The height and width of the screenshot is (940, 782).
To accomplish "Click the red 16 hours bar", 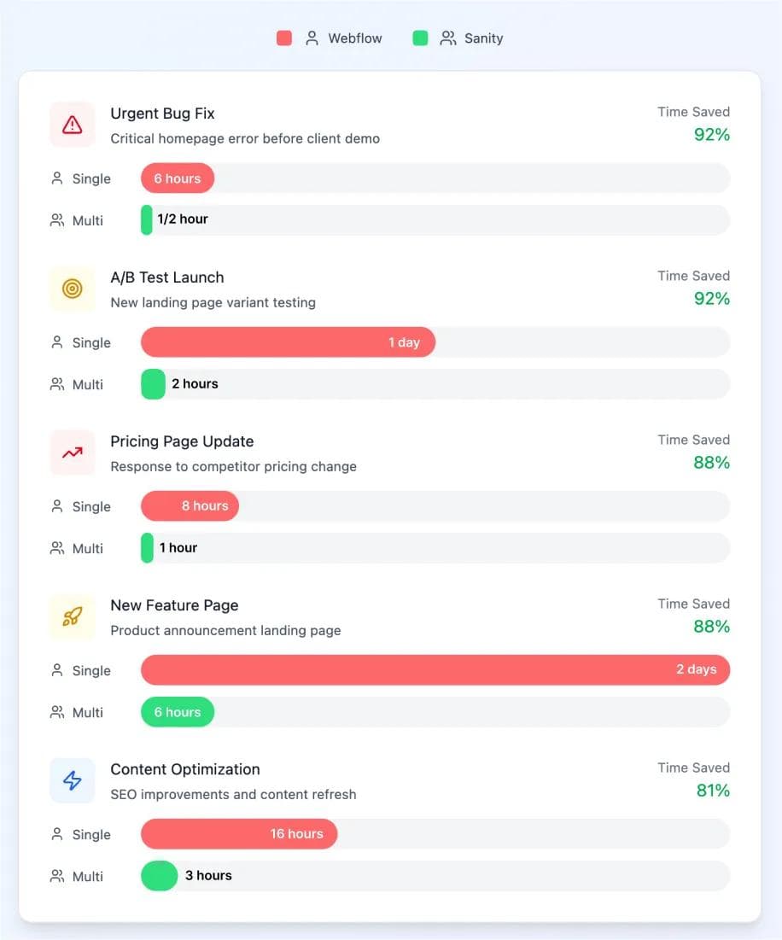I will pos(239,834).
